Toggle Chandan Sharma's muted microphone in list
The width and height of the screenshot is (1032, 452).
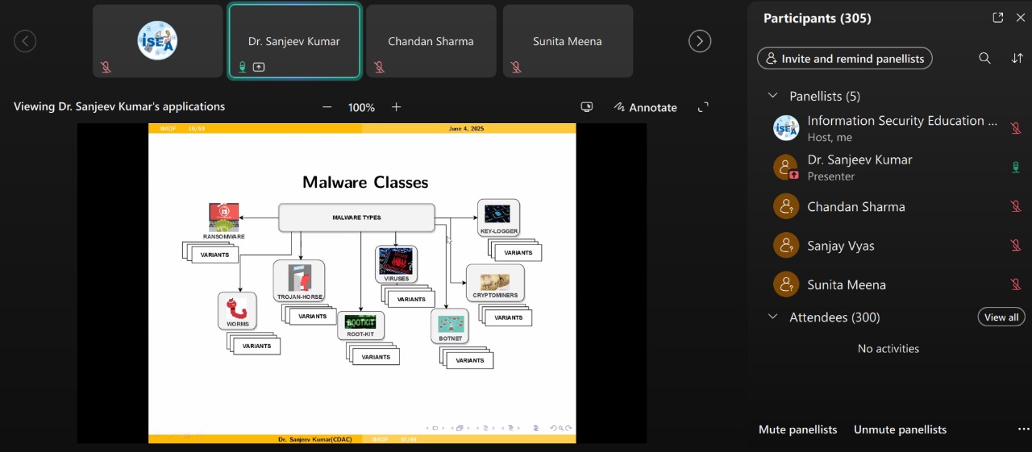pyautogui.click(x=1016, y=207)
